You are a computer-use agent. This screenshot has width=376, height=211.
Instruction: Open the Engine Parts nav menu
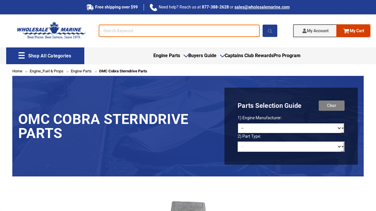coord(167,55)
